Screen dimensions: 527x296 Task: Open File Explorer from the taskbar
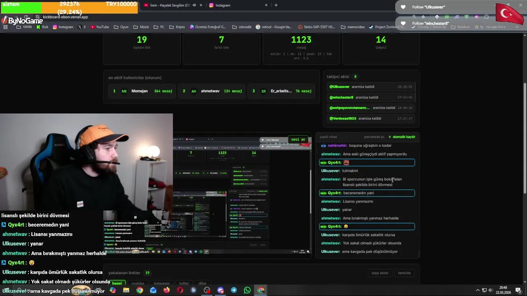coord(126,290)
